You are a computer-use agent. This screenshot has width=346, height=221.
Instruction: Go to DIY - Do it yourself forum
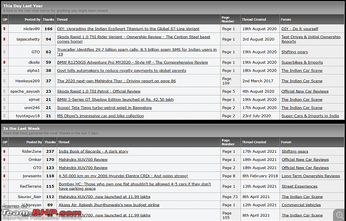point(300,29)
